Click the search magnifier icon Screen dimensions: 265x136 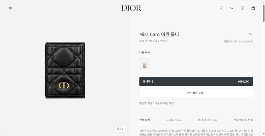point(221,8)
